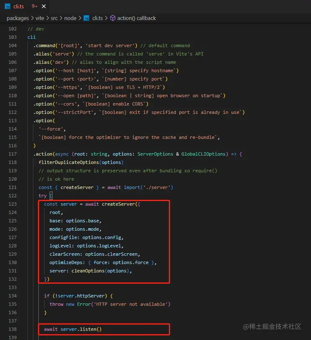The width and height of the screenshot is (311, 340).
Task: Select the cli.ts editor tab
Action: pos(25,7)
